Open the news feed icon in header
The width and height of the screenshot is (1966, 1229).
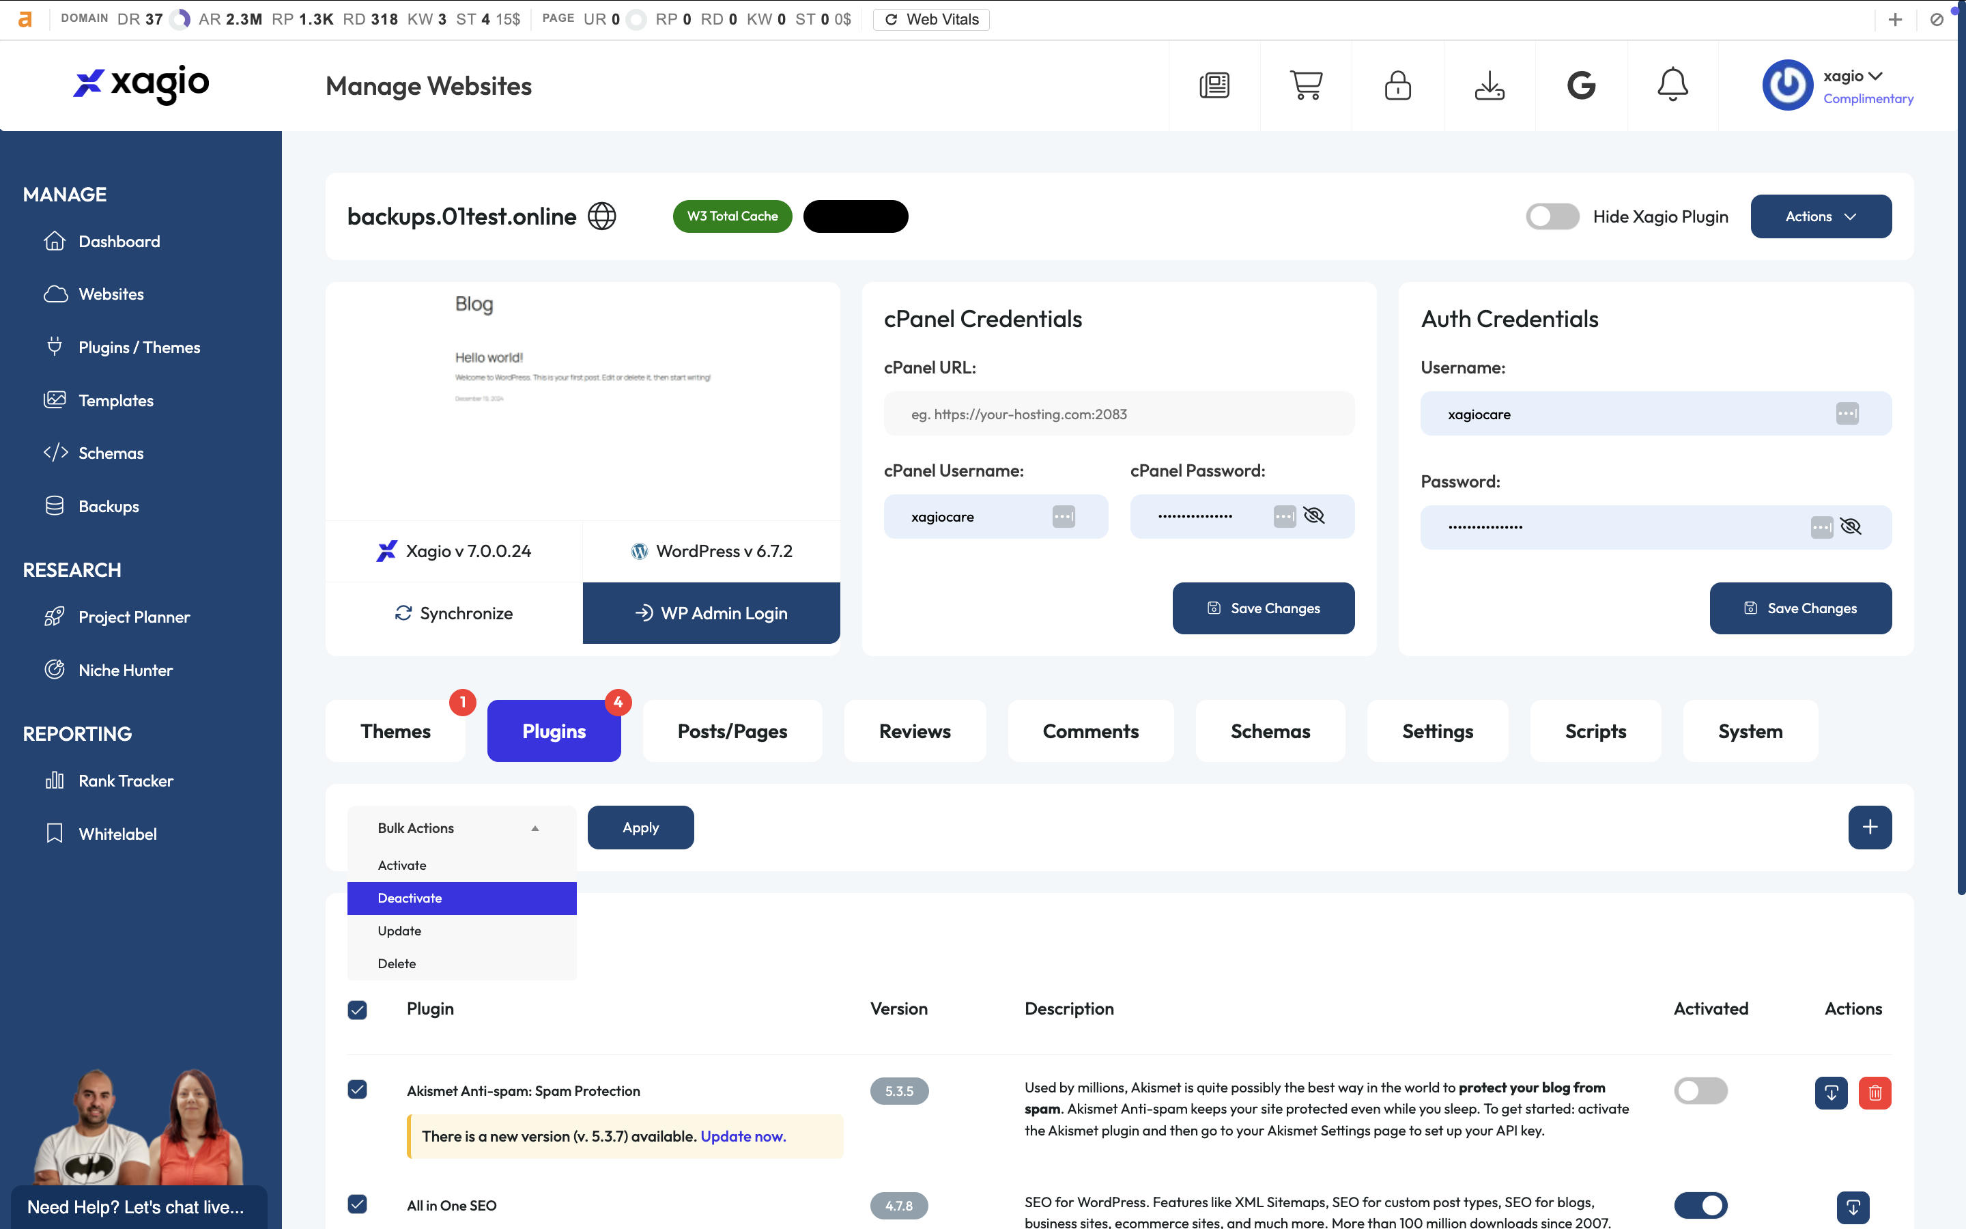tap(1214, 85)
